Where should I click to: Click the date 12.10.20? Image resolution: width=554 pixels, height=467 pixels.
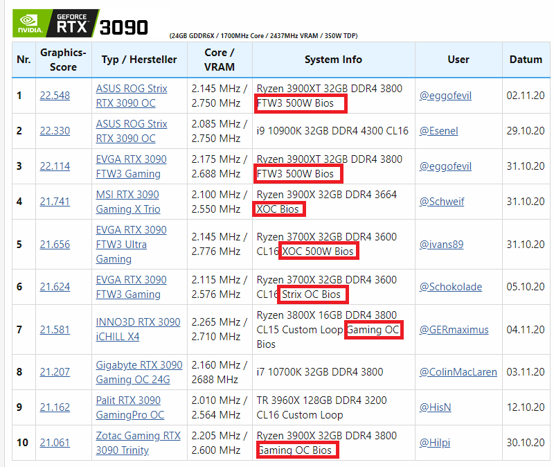coord(526,407)
